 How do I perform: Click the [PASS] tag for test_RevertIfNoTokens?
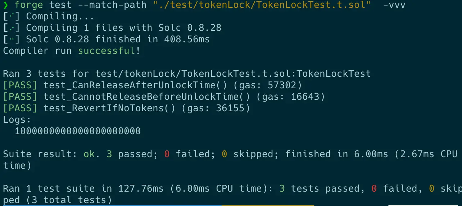point(20,108)
